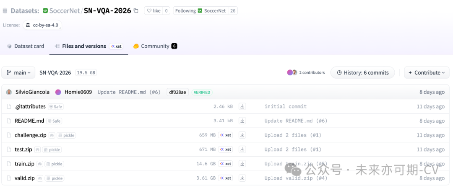Screen dimensions: 453x188
Task: Open test.zip file entry
Action: pos(23,149)
